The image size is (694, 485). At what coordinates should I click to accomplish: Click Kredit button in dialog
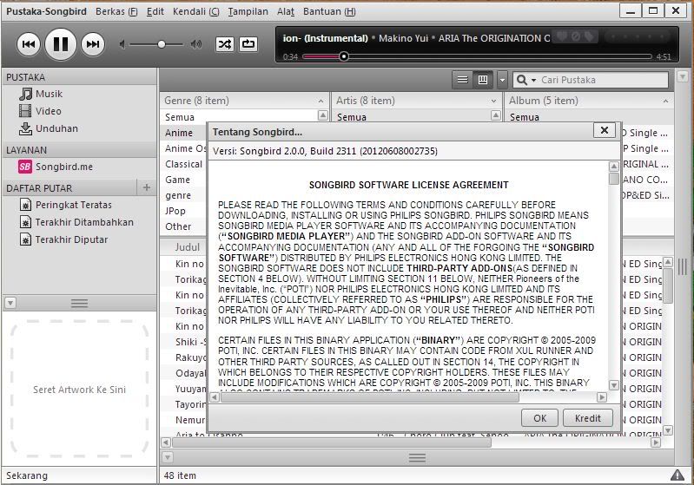pyautogui.click(x=588, y=418)
